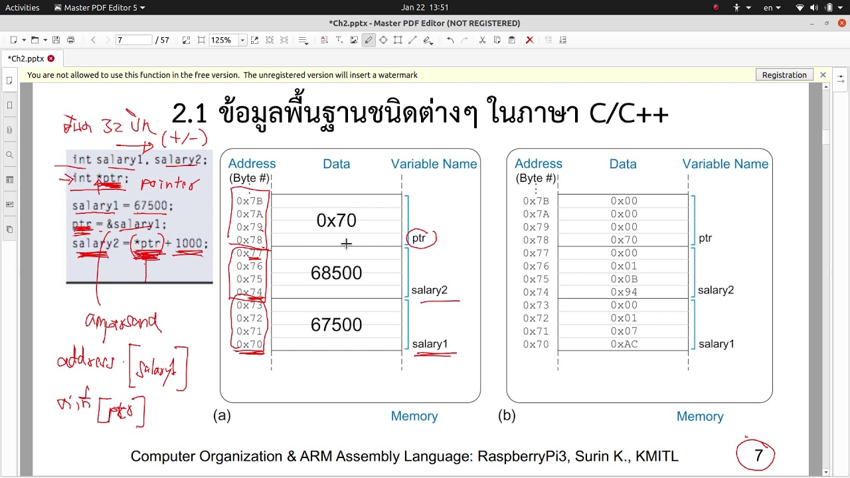This screenshot has width=850, height=478.
Task: Open the Activities overview
Action: pyautogui.click(x=23, y=7)
